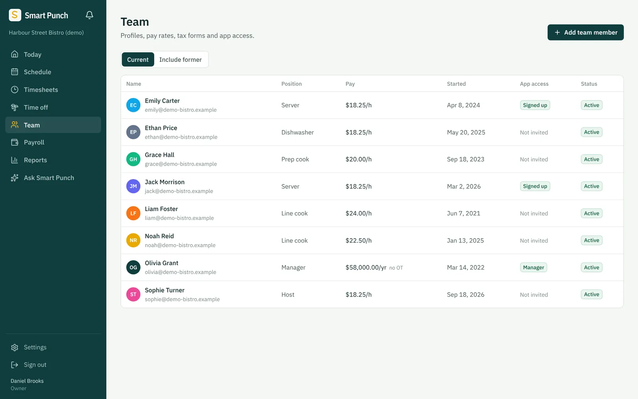Open Time off palm tree icon
Viewport: 638px width, 399px height.
[15, 107]
